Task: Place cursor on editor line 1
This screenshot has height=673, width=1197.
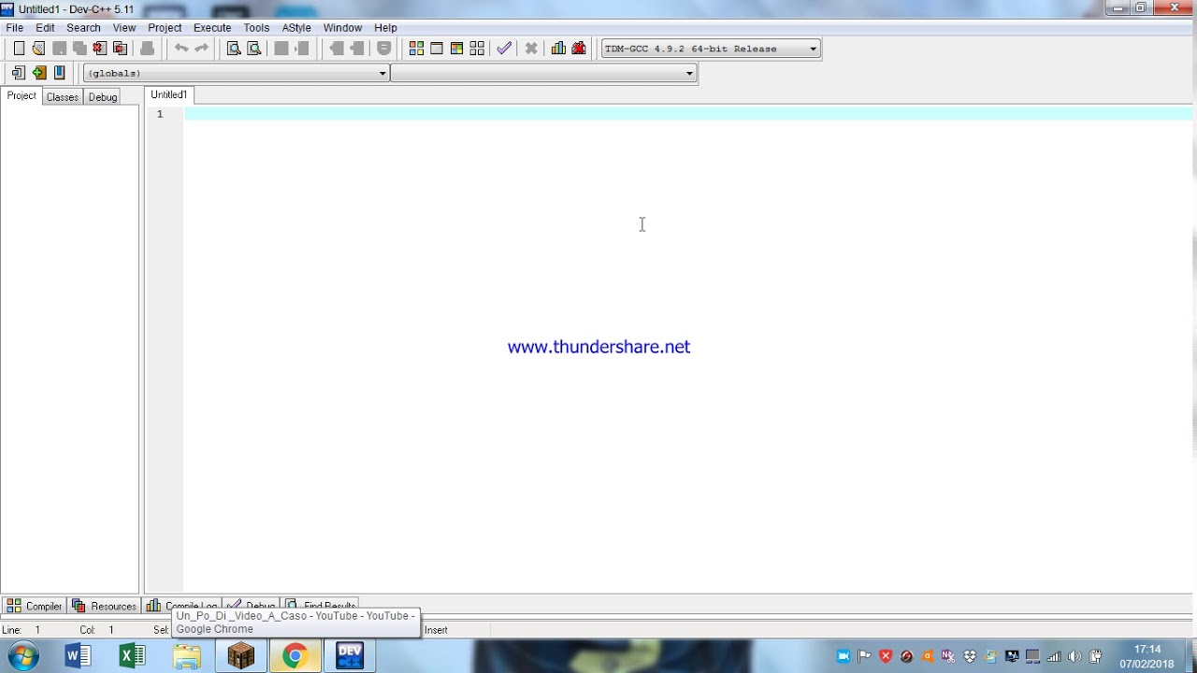Action: (x=688, y=114)
